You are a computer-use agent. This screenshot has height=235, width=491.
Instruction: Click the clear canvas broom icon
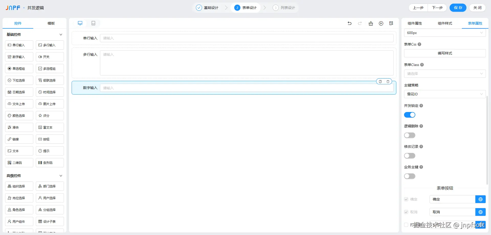coord(371,23)
